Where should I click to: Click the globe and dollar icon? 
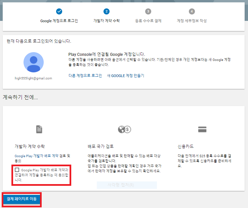pyautogui.click(x=124, y=130)
